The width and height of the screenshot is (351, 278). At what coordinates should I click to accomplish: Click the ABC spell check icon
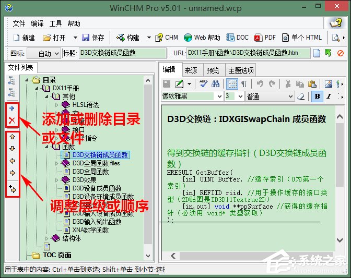pos(203,84)
